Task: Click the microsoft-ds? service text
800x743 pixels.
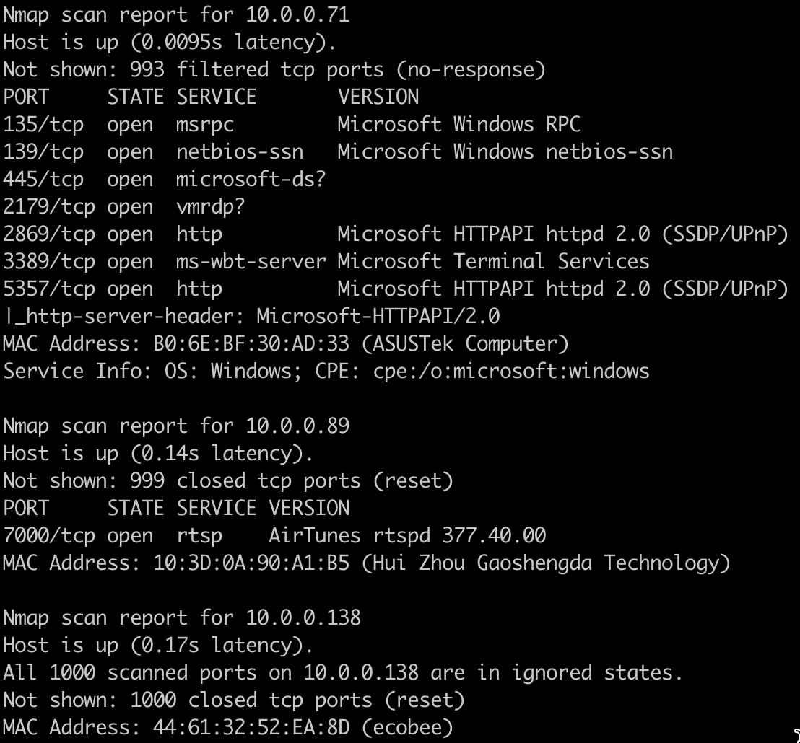Action: tap(251, 180)
